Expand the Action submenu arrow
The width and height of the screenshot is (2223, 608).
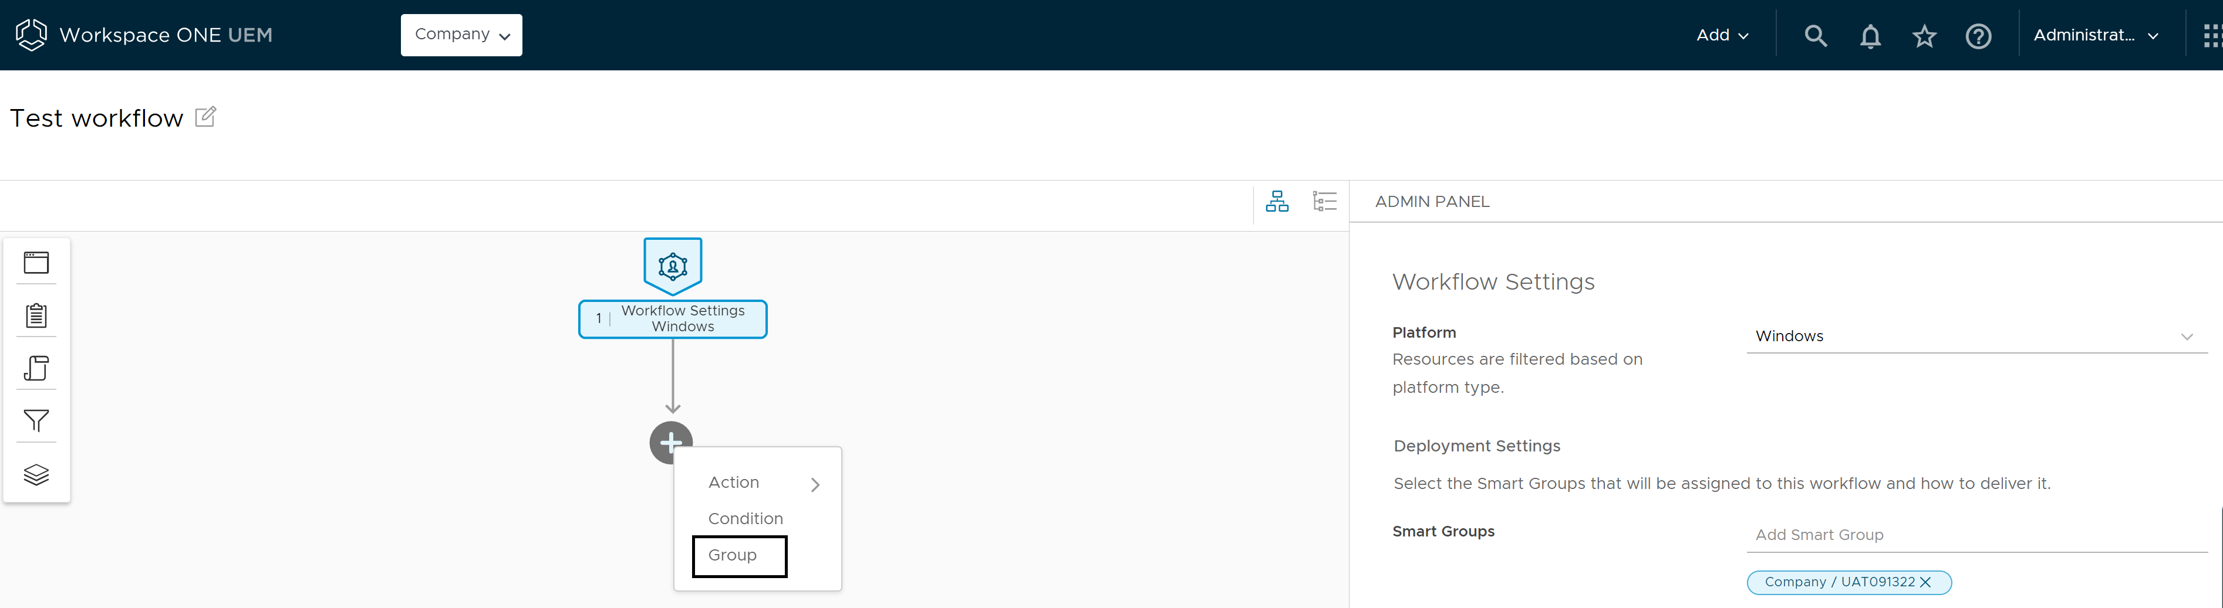click(x=815, y=485)
